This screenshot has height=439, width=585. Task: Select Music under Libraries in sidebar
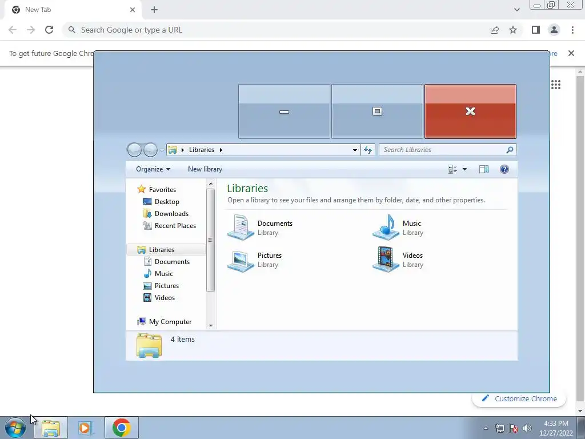158,274
